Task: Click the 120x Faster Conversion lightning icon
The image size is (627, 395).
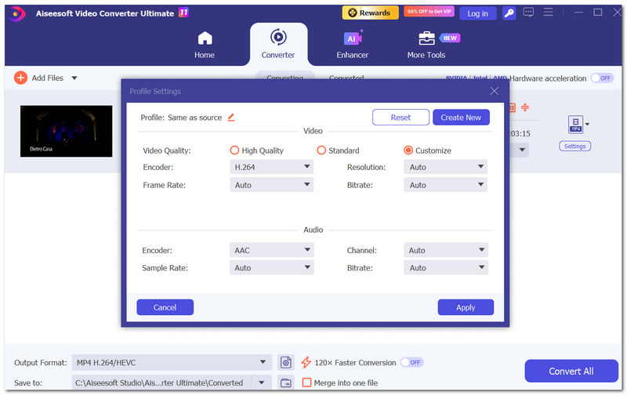Action: 306,363
